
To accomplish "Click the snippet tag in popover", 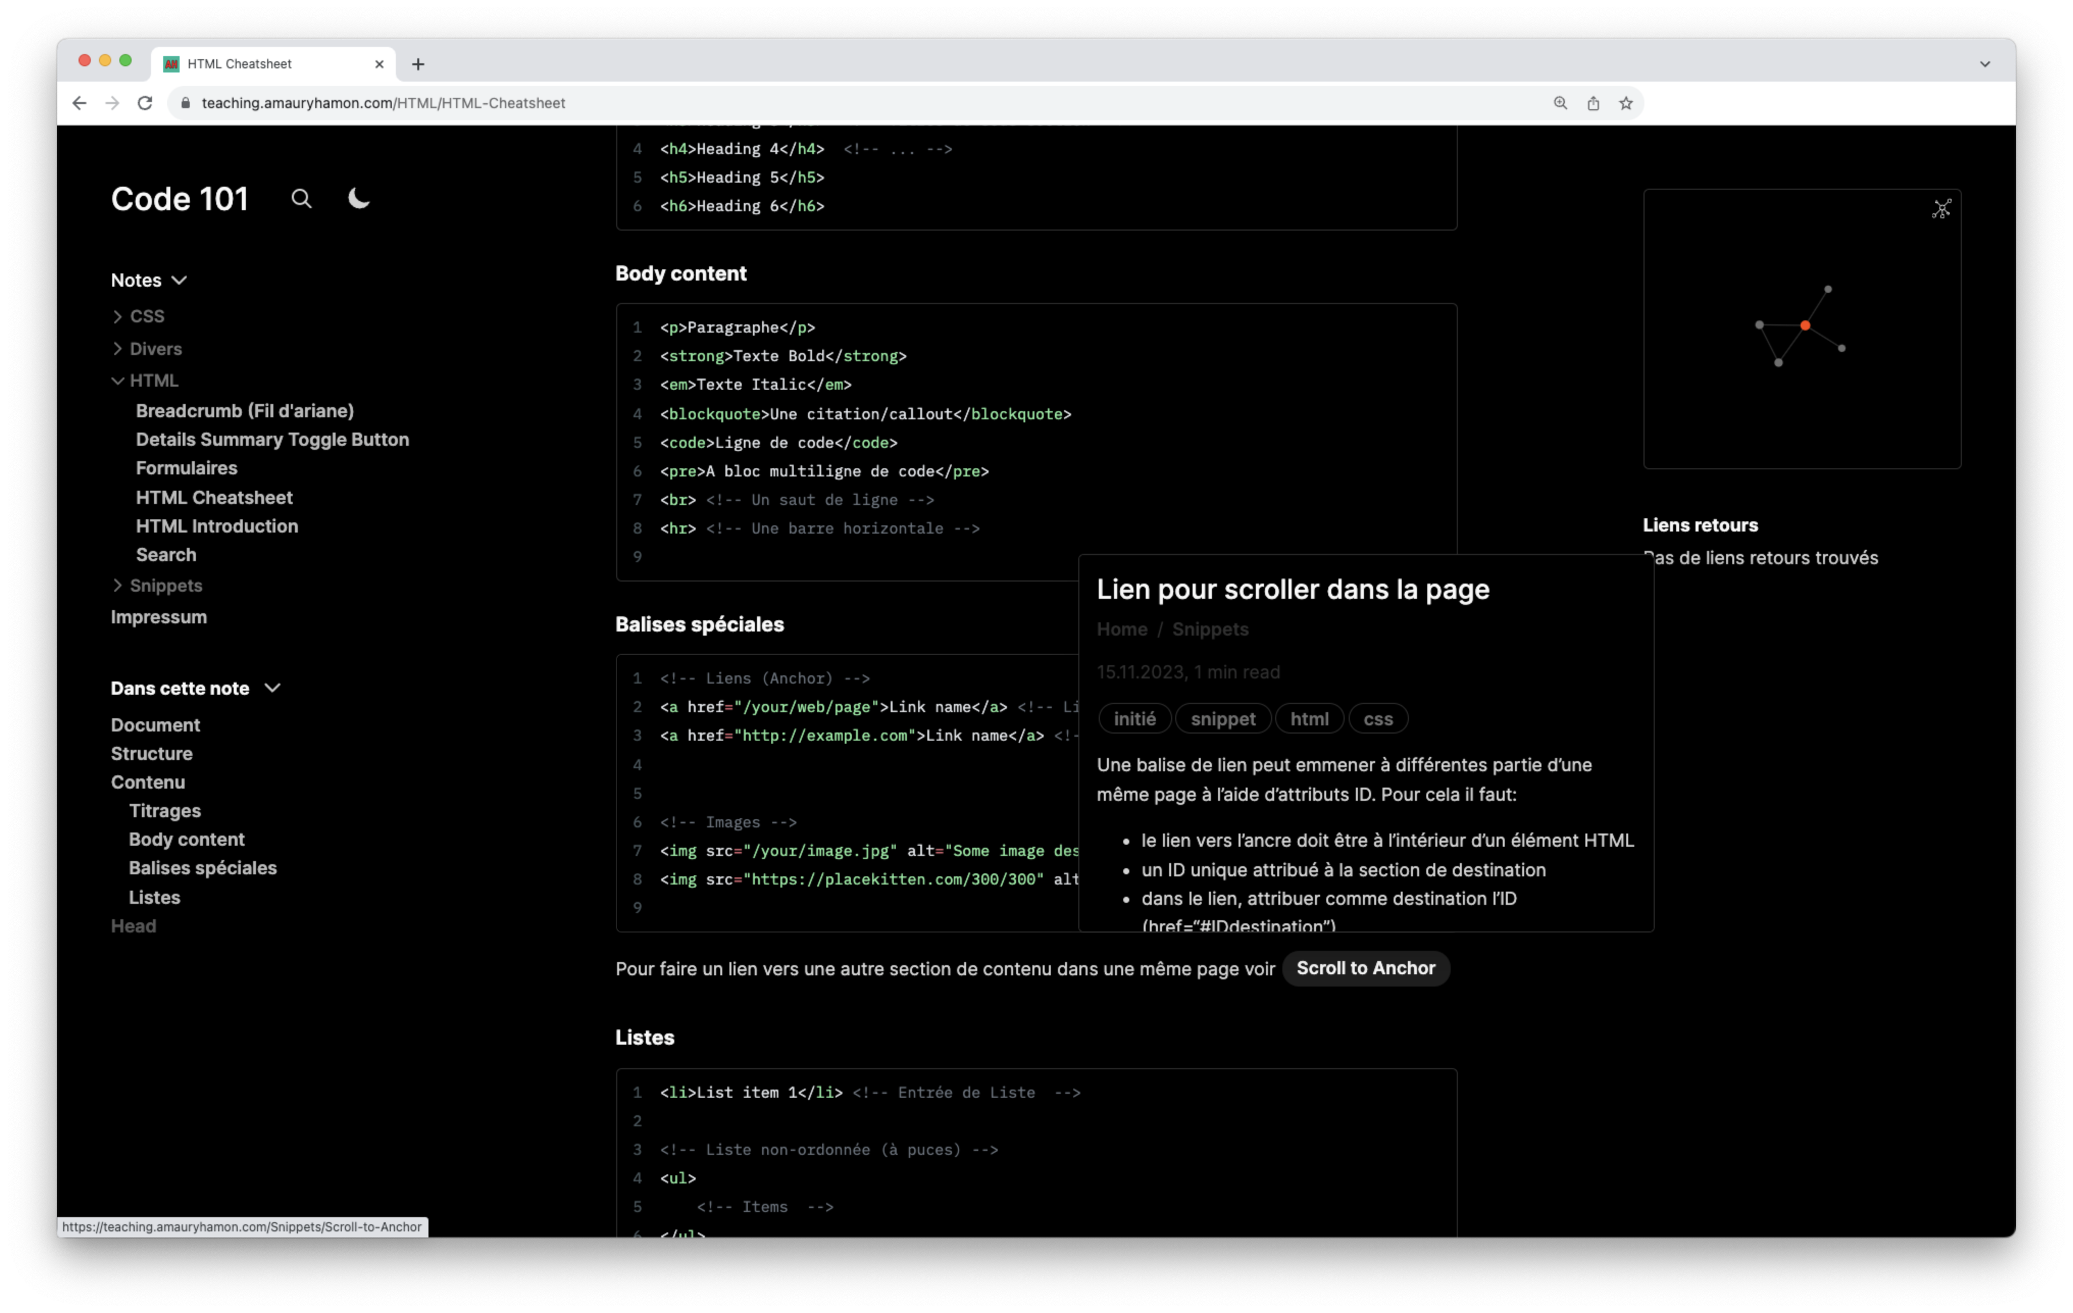I will click(x=1223, y=719).
